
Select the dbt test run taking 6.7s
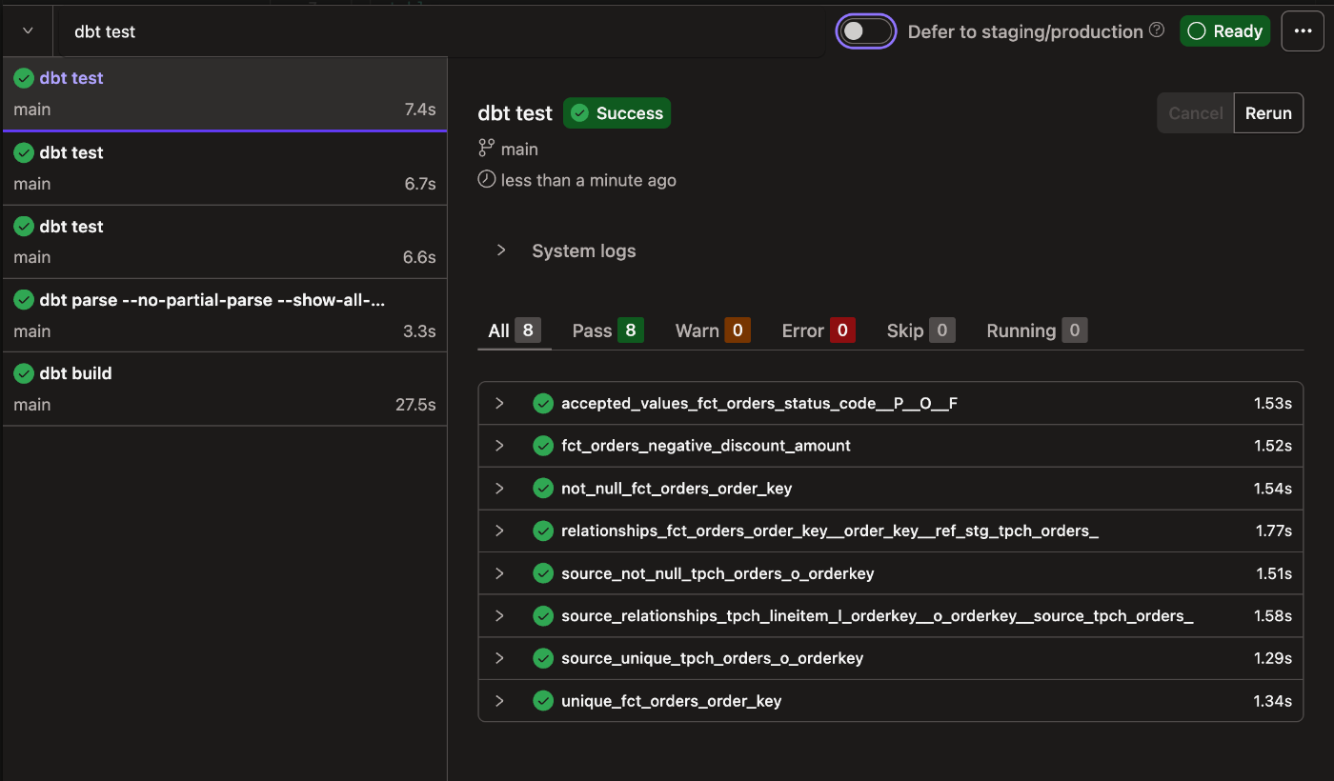click(225, 168)
